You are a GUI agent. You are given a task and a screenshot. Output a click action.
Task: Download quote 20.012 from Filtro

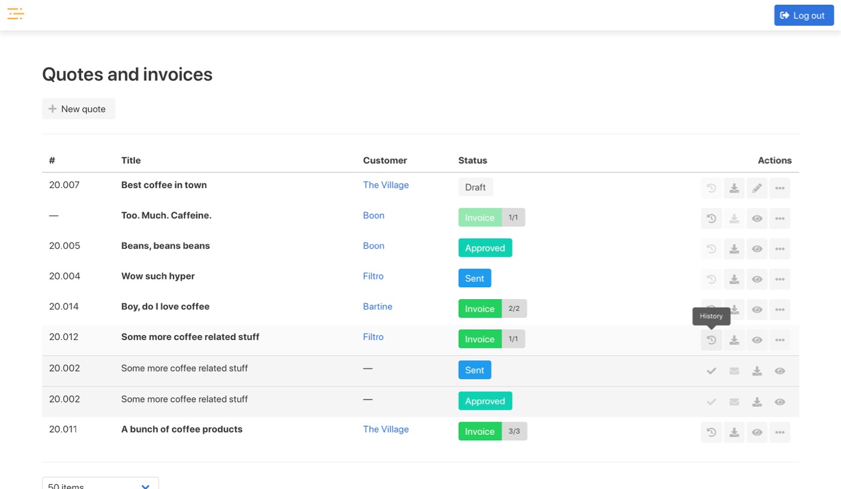pos(734,340)
